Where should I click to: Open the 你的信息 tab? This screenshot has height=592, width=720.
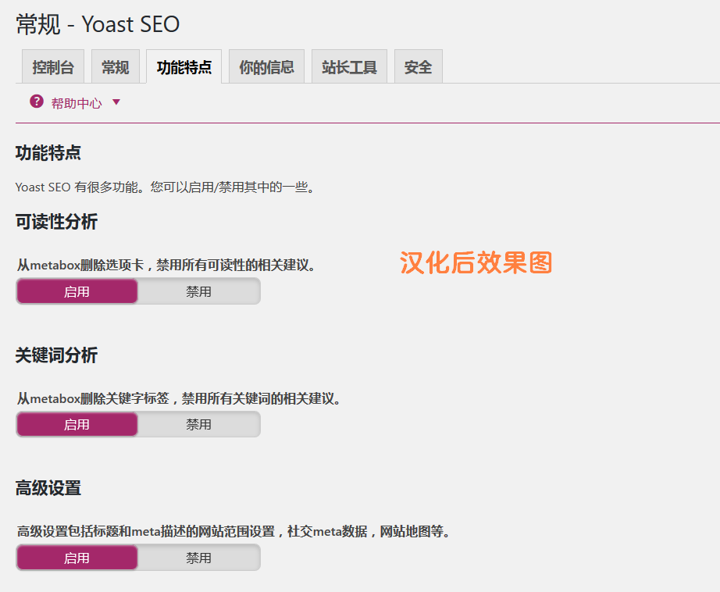pos(266,67)
